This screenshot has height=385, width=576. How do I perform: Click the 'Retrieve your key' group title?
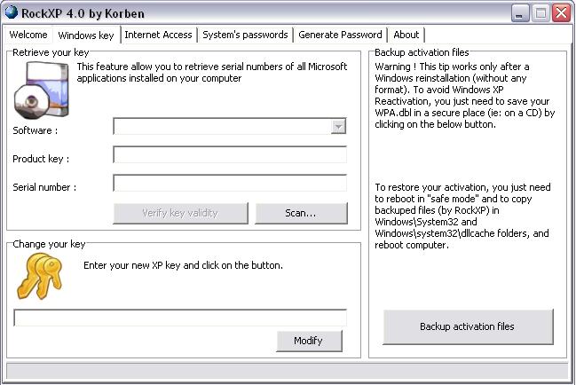[51, 52]
